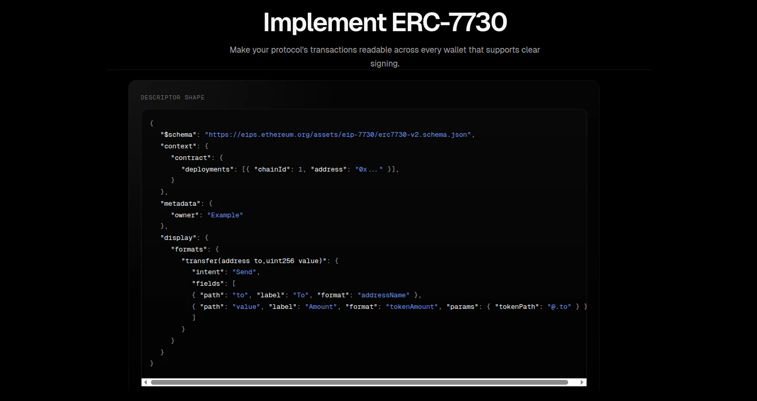Click the "formats" key in the code
Image resolution: width=757 pixels, height=401 pixels.
click(x=189, y=249)
